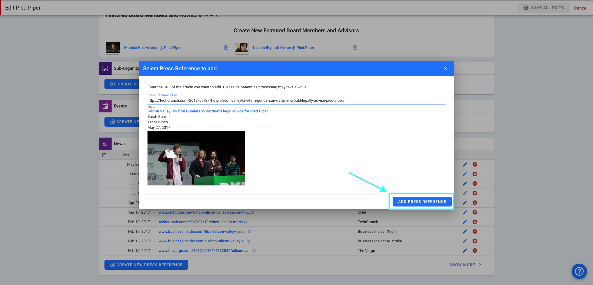Click Cancel in the top bar
Image resolution: width=593 pixels, height=285 pixels.
click(x=580, y=8)
